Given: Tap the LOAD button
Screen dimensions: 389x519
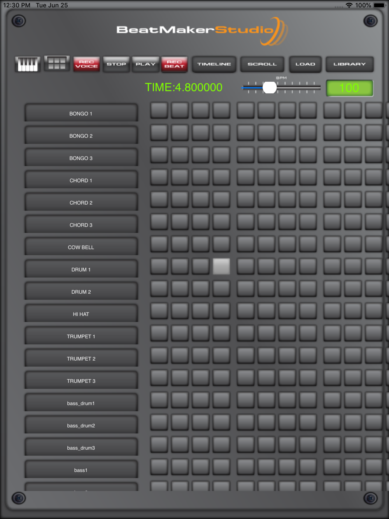Looking at the screenshot, I should pyautogui.click(x=305, y=64).
